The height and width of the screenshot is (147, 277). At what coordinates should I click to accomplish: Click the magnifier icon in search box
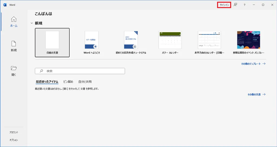41,71
